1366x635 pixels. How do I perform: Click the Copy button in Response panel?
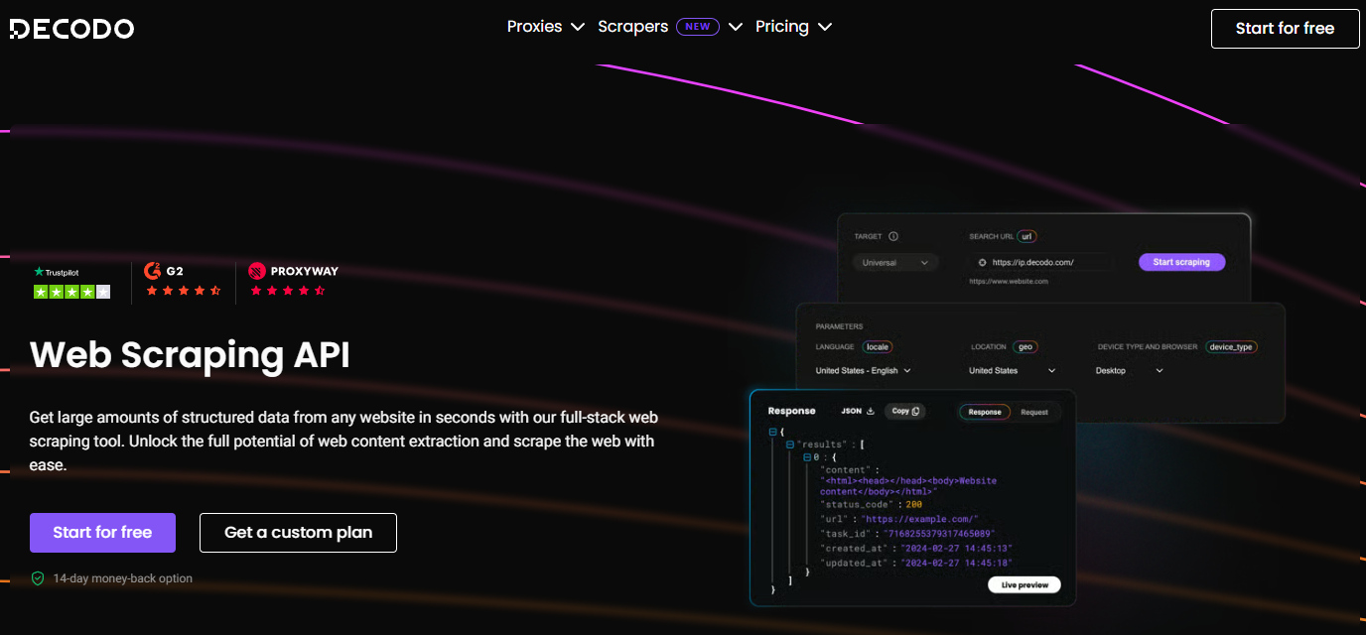point(904,411)
